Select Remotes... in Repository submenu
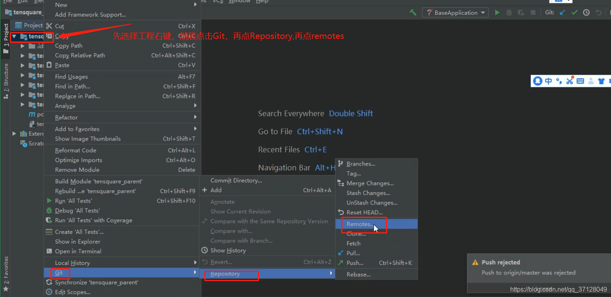 pyautogui.click(x=377, y=224)
